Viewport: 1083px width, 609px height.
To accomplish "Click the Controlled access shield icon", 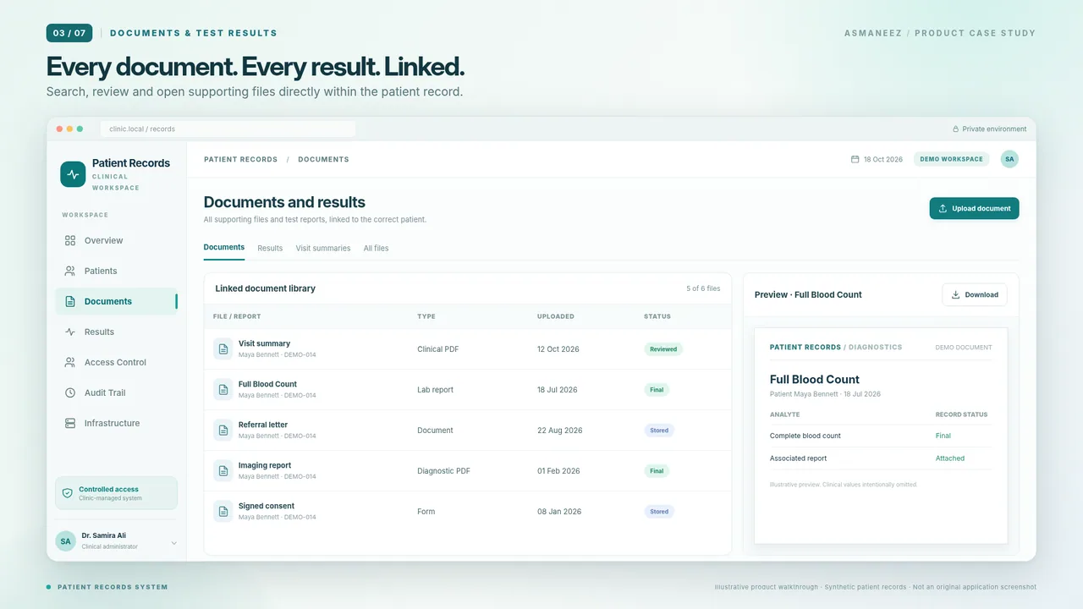I will coord(68,493).
